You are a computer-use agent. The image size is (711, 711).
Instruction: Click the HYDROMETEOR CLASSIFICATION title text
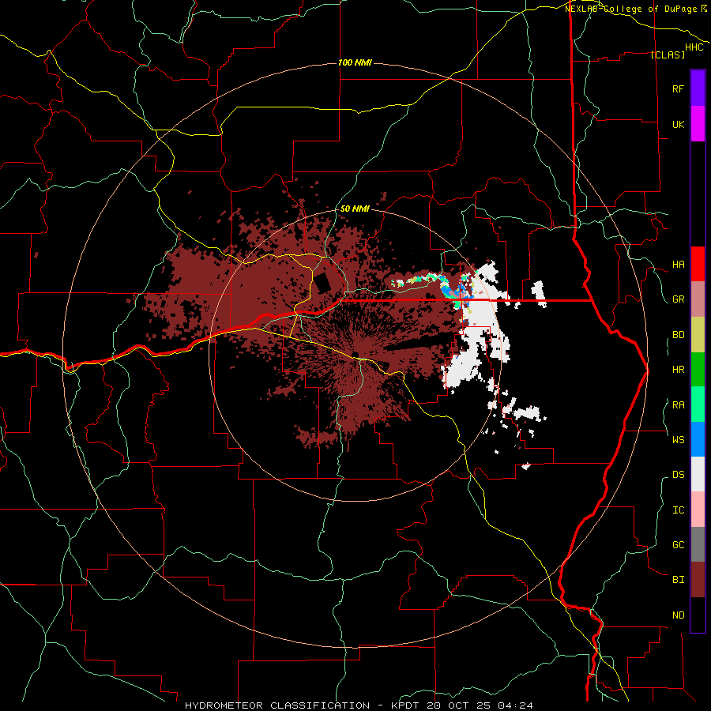click(277, 705)
